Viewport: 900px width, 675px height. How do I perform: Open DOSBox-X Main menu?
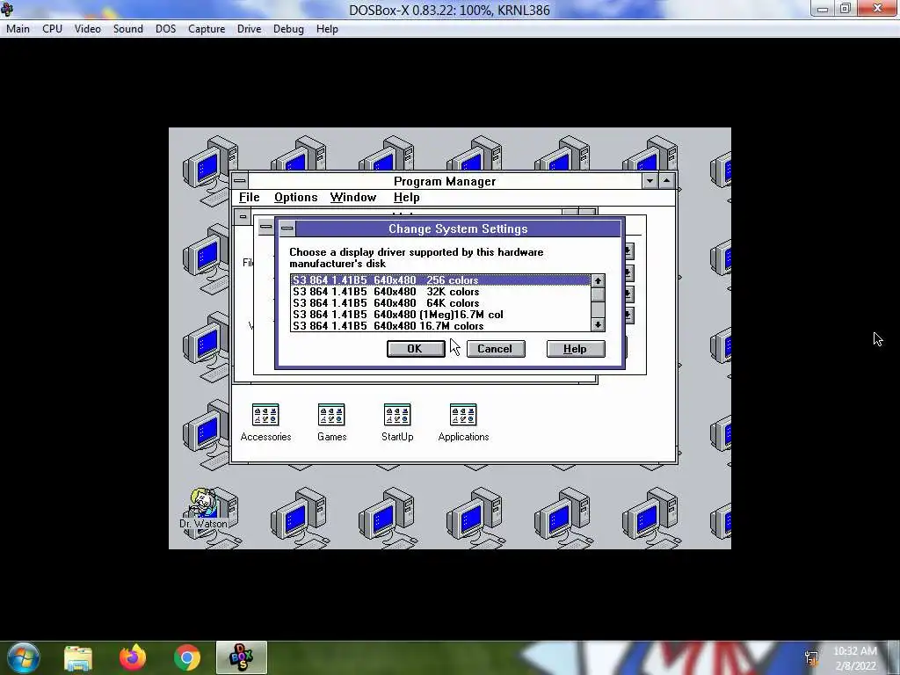click(18, 29)
